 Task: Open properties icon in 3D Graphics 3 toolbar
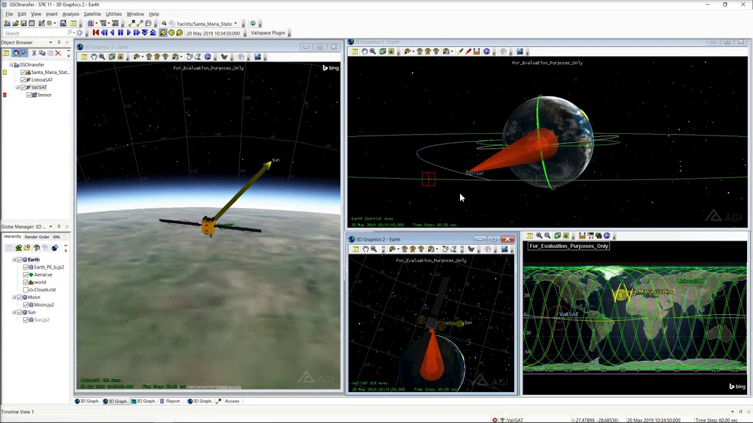tap(84, 57)
